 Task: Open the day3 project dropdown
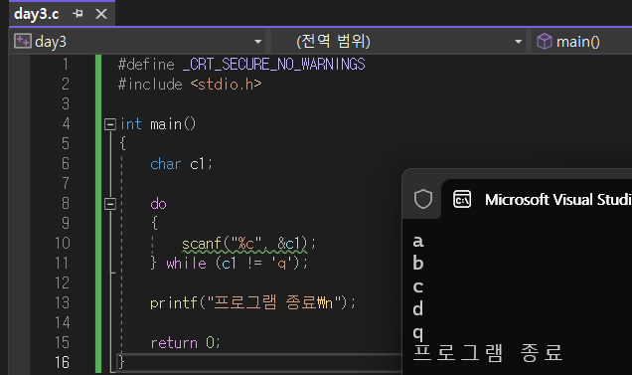[138, 41]
